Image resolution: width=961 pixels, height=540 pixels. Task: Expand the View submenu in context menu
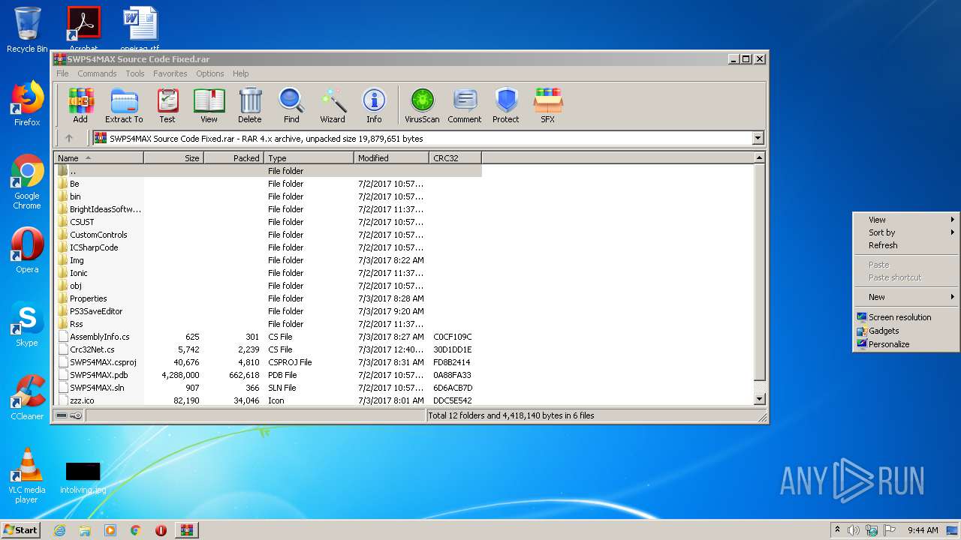[906, 220]
